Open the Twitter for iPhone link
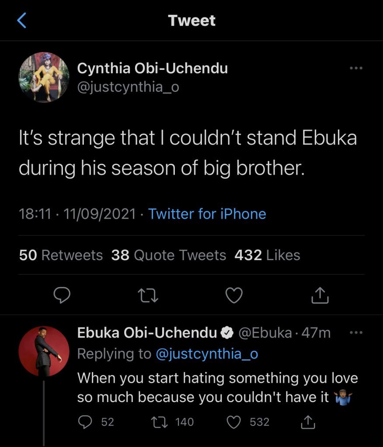This screenshot has height=447, width=383. (207, 214)
